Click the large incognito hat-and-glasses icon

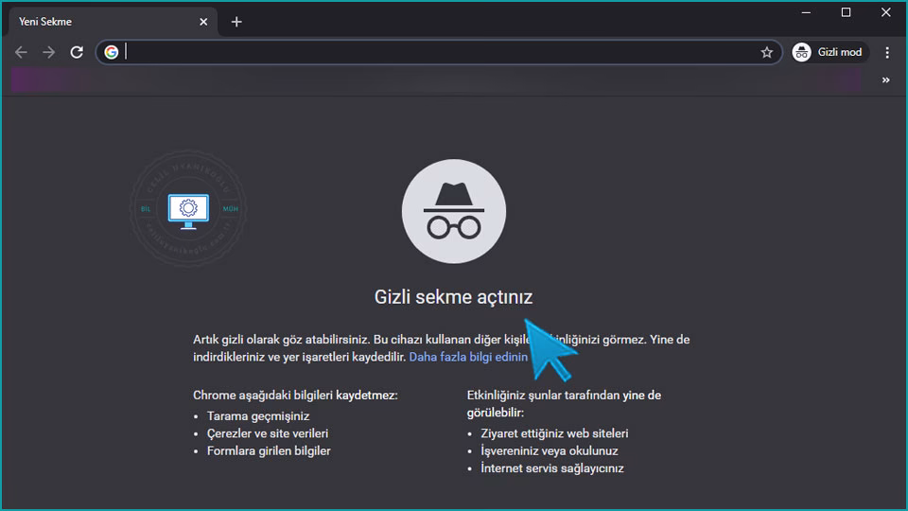tap(454, 211)
